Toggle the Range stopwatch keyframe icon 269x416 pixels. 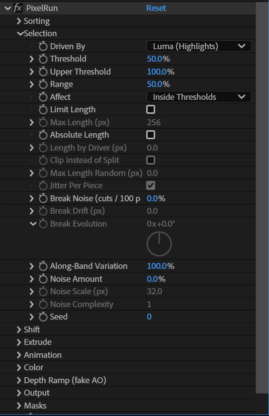43,84
